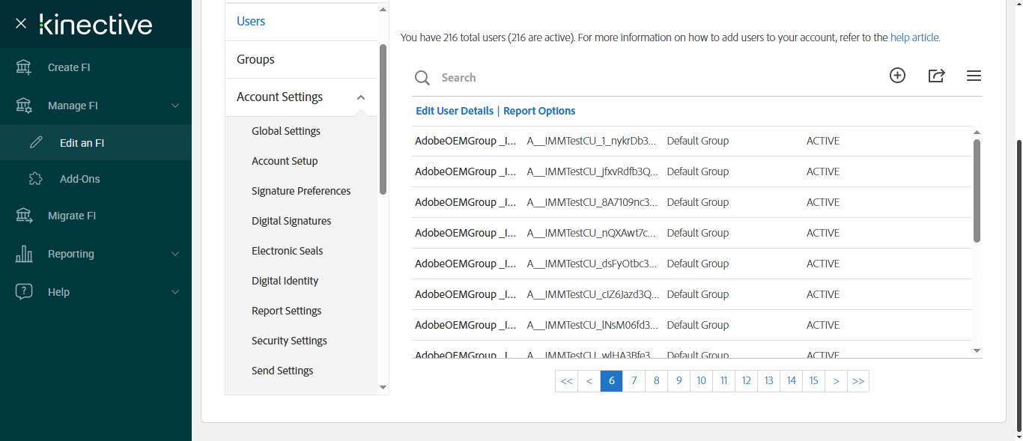Open the hamburger options menu icon
Viewport: 1023px width, 441px height.
click(x=974, y=76)
